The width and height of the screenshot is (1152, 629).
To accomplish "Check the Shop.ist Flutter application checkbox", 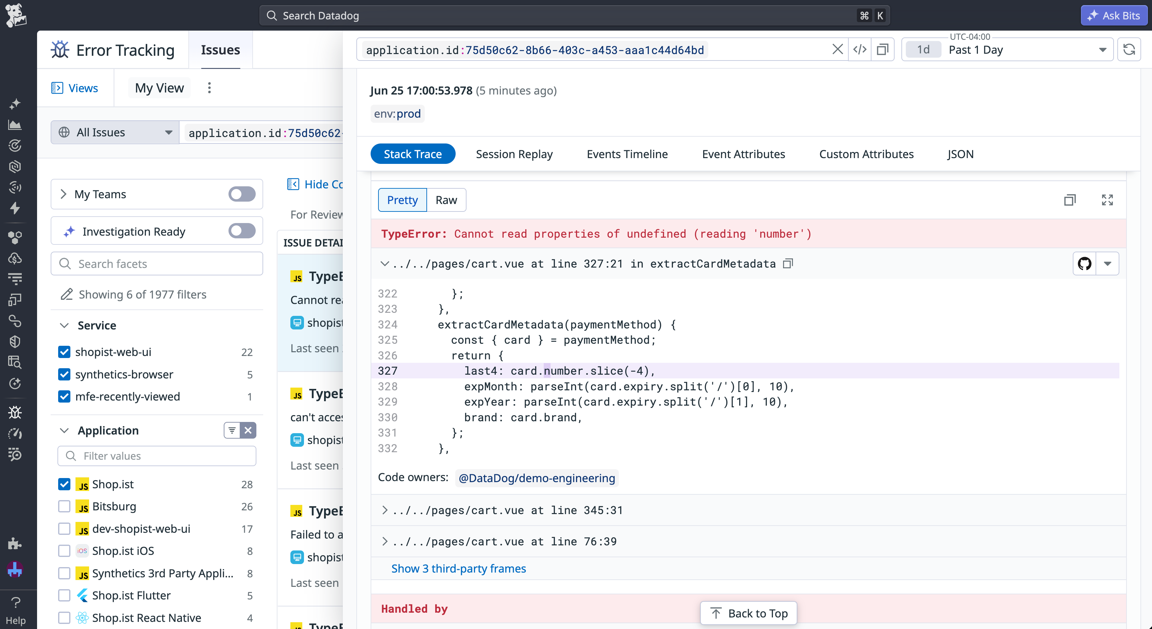I will pos(64,596).
